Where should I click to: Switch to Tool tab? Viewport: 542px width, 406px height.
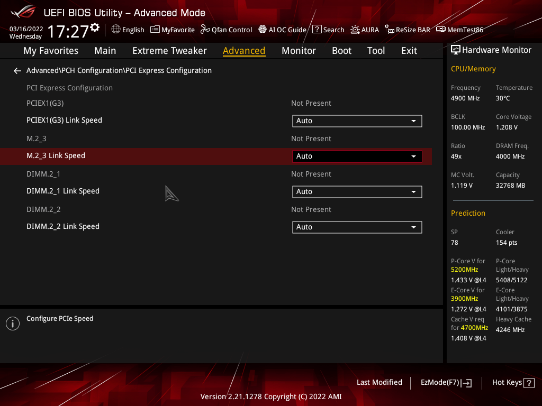pyautogui.click(x=376, y=51)
